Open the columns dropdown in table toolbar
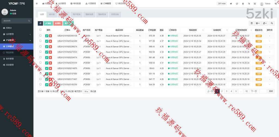The width and height of the screenshot is (279, 137). (x=257, y=23)
